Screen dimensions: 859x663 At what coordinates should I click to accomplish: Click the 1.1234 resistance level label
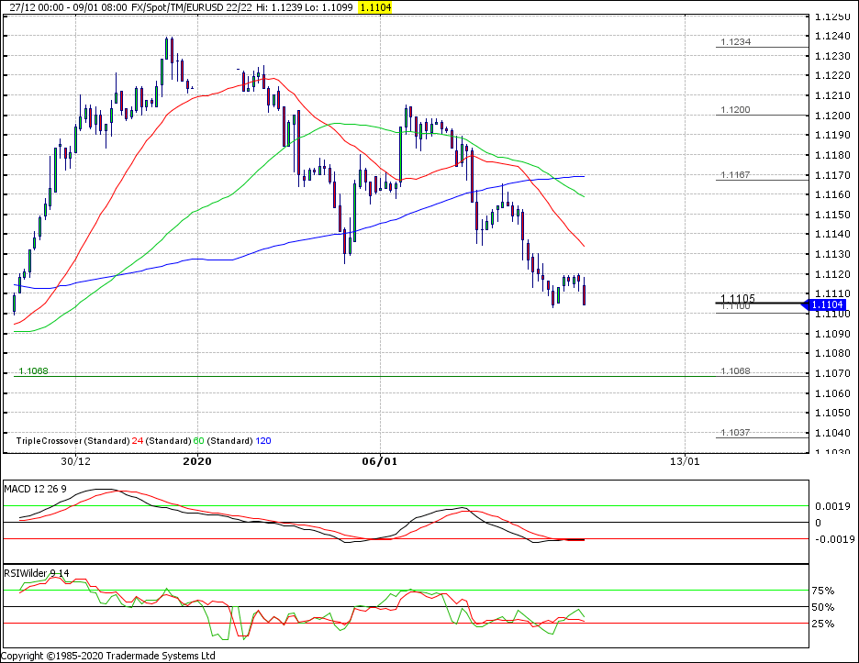point(735,41)
